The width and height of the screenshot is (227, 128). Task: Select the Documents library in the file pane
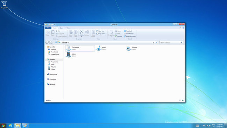tap(80, 48)
